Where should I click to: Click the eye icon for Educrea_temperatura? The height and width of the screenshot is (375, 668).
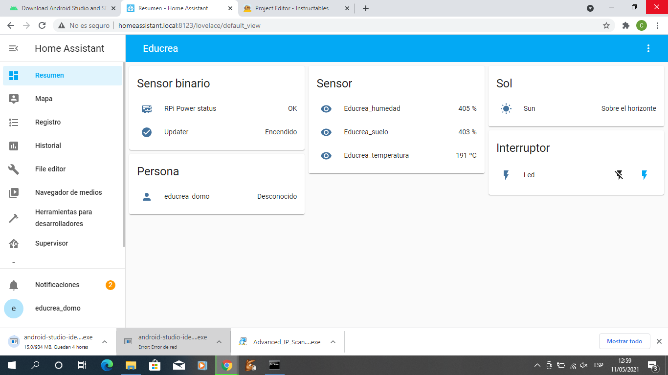[326, 156]
